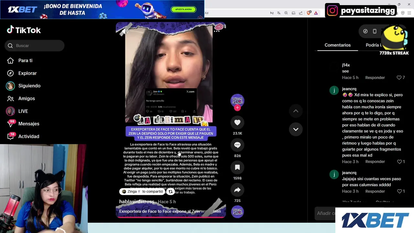The width and height of the screenshot is (414, 233).
Task: Open the Brave Rewards triangle icon
Action: click(x=316, y=13)
